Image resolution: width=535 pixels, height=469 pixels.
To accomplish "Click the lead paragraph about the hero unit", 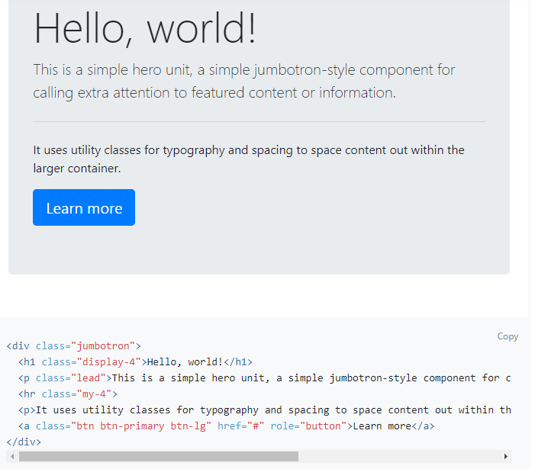I will 244,81.
